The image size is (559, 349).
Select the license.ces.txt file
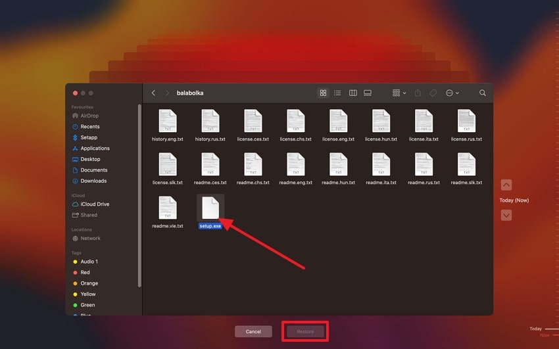pos(253,126)
